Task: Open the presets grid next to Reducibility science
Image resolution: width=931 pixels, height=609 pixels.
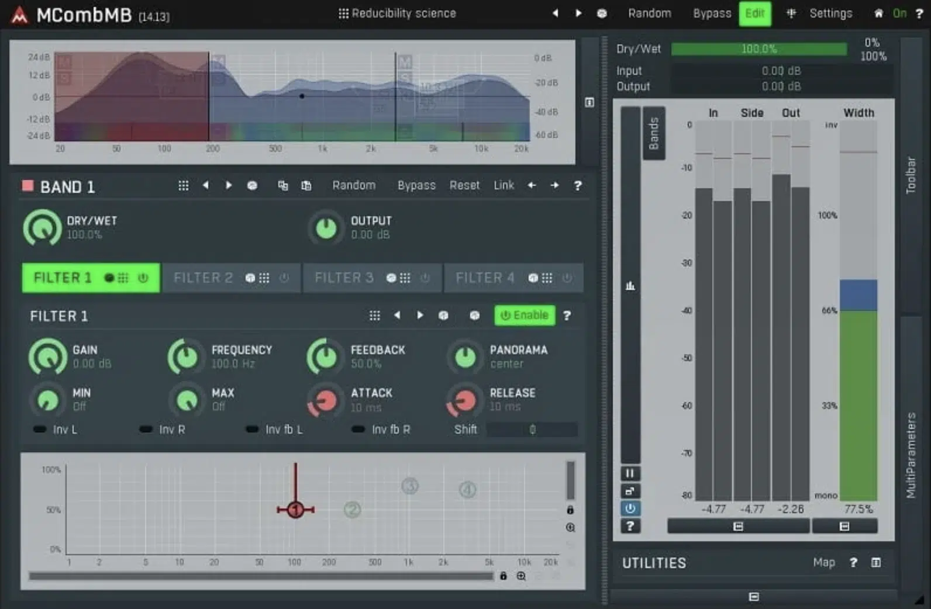Action: [343, 13]
